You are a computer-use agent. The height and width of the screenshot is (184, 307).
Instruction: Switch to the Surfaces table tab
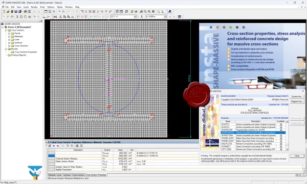click(67, 175)
